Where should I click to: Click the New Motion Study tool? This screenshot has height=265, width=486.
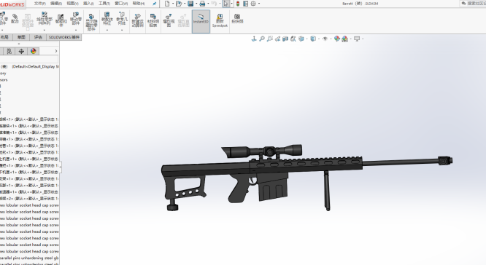[138, 20]
